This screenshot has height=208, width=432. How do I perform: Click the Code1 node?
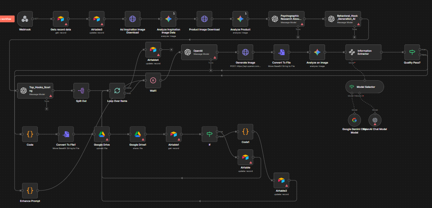point(245,132)
